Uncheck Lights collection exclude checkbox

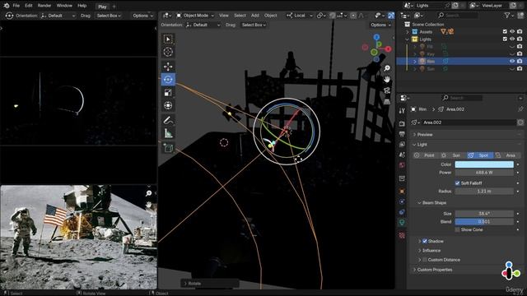(x=505, y=39)
